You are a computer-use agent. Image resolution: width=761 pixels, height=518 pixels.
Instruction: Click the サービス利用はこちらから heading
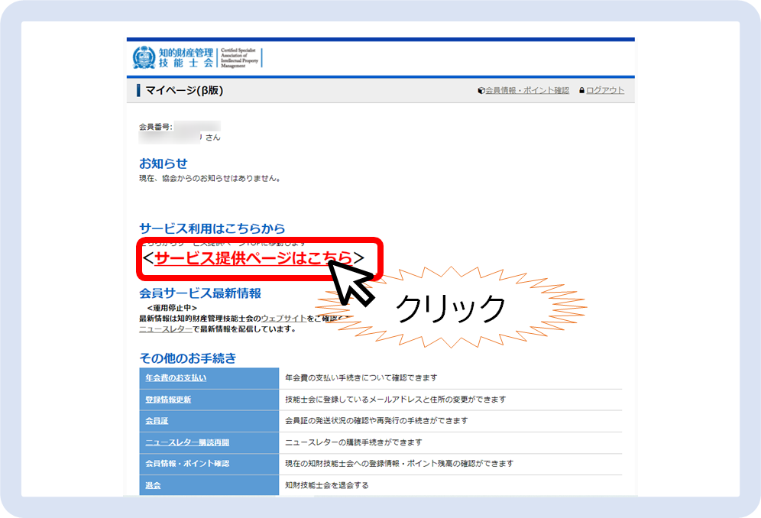click(212, 228)
